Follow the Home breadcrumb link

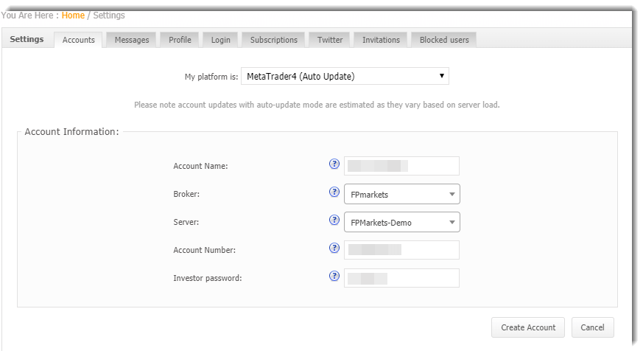pos(73,15)
